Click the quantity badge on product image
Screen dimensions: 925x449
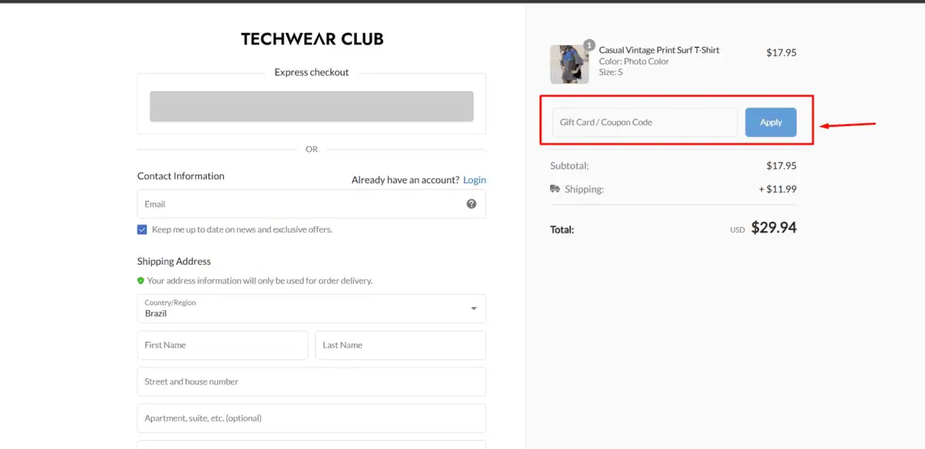[x=589, y=45]
